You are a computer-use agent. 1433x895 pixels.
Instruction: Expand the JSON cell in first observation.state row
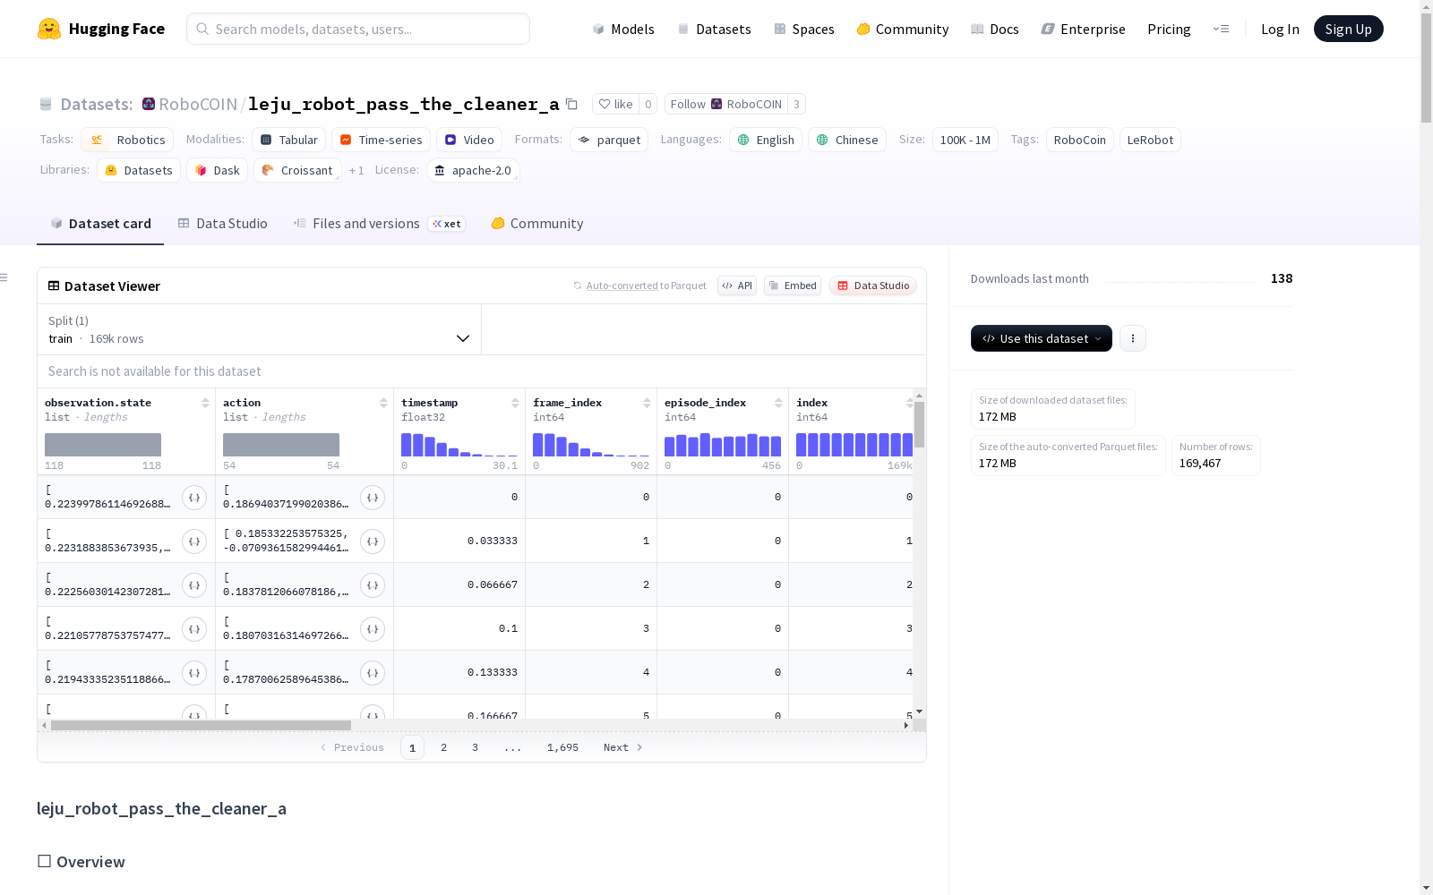(x=194, y=498)
